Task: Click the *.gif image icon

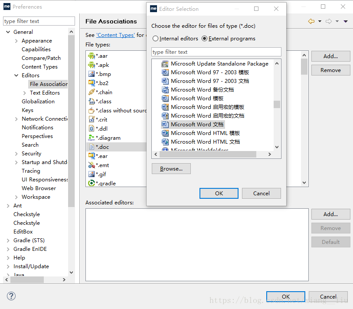Action: point(92,174)
